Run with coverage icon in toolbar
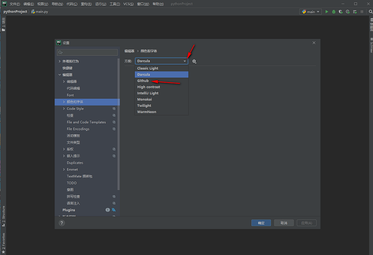373x255 pixels. pyautogui.click(x=341, y=11)
